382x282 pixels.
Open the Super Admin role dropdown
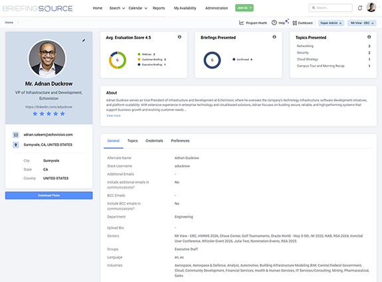click(x=331, y=23)
